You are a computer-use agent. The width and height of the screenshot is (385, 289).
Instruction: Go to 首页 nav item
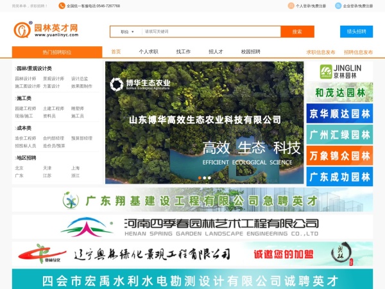coord(116,51)
